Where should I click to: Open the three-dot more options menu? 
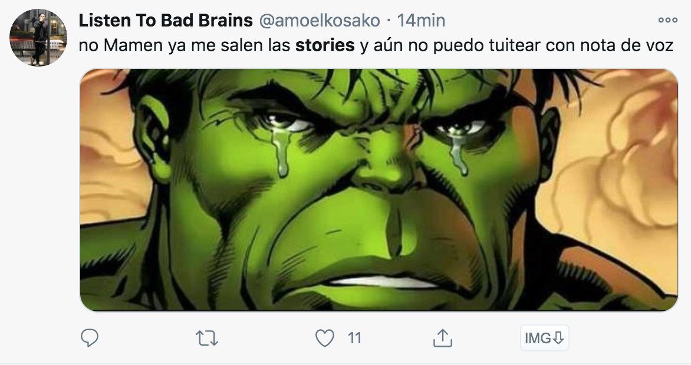tap(667, 20)
